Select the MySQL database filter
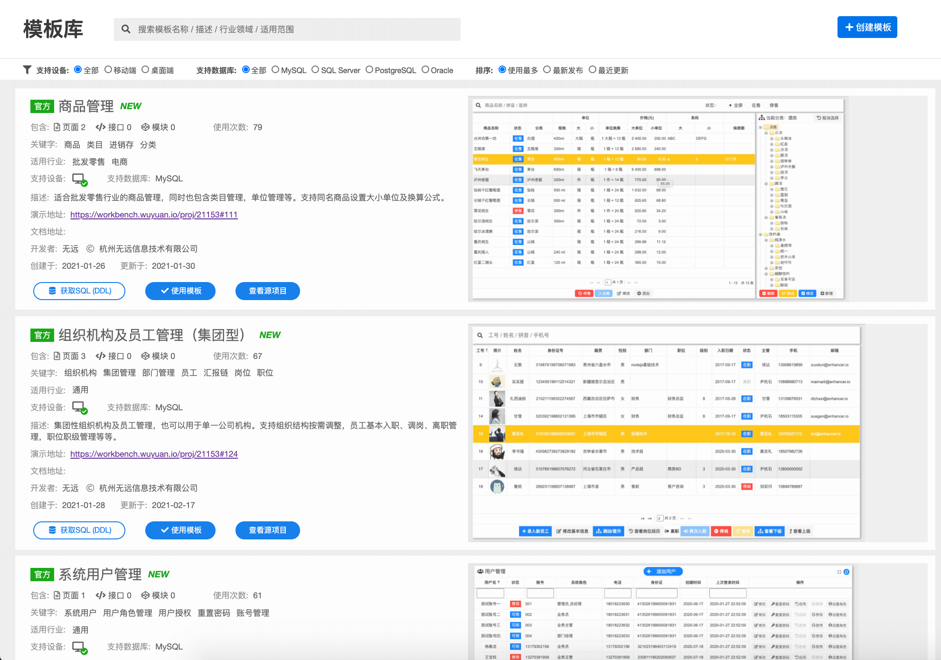 pos(275,70)
